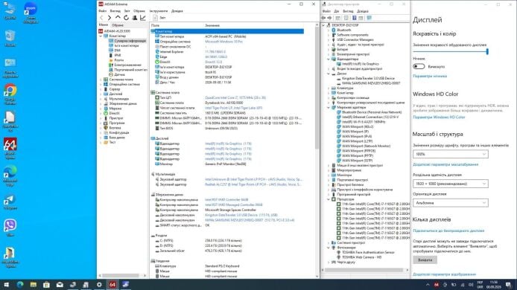
Task: Click Device Manager help icon in toolbar
Action: point(354,18)
